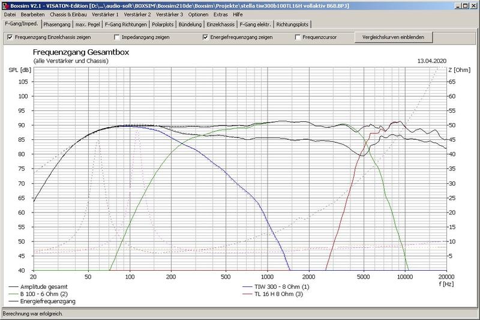This screenshot has width=480, height=320.
Task: Select the max. Pegel tab
Action: click(x=88, y=25)
